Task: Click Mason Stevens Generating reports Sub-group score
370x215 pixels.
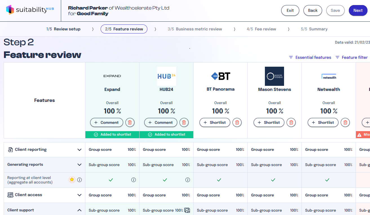Action: [x=275, y=165]
